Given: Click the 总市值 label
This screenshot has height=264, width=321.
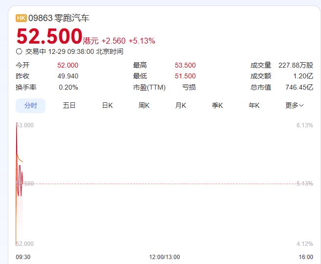Looking at the screenshot, I should click(x=261, y=87).
